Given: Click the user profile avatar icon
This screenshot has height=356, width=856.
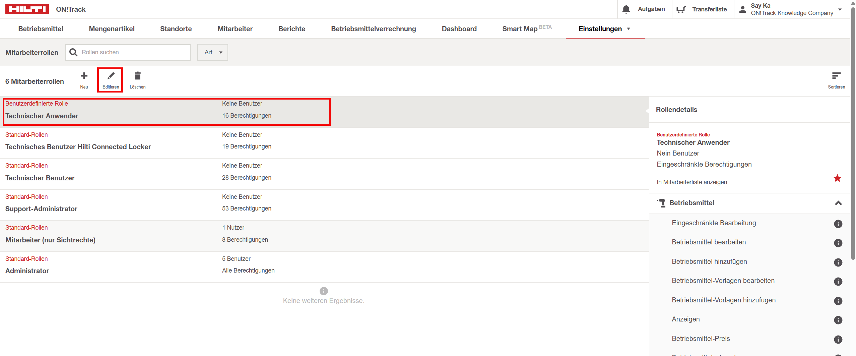Looking at the screenshot, I should click(x=743, y=9).
